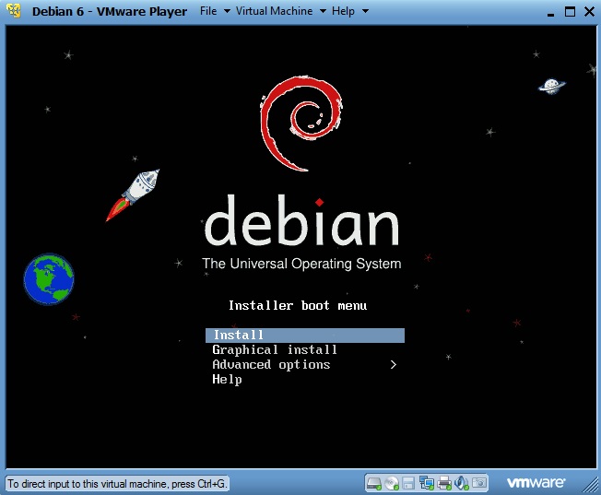Maximize the VMware Player window
Screen dimensions: 601x495
click(570, 11)
